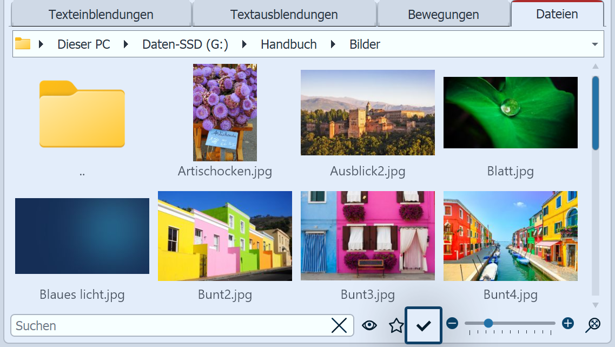The width and height of the screenshot is (615, 347).
Task: Select the Bunt3.jpg thumbnail
Action: 367,236
